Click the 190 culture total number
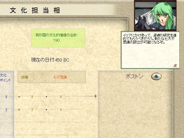 pyautogui.click(x=56, y=40)
